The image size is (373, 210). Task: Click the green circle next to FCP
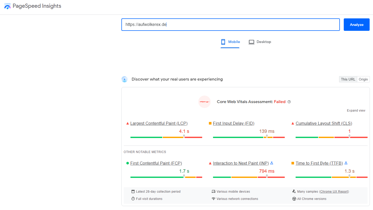click(127, 163)
